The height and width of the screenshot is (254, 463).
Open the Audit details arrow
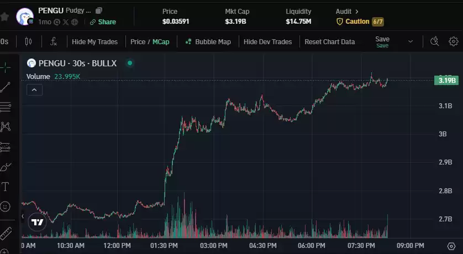pos(357,12)
